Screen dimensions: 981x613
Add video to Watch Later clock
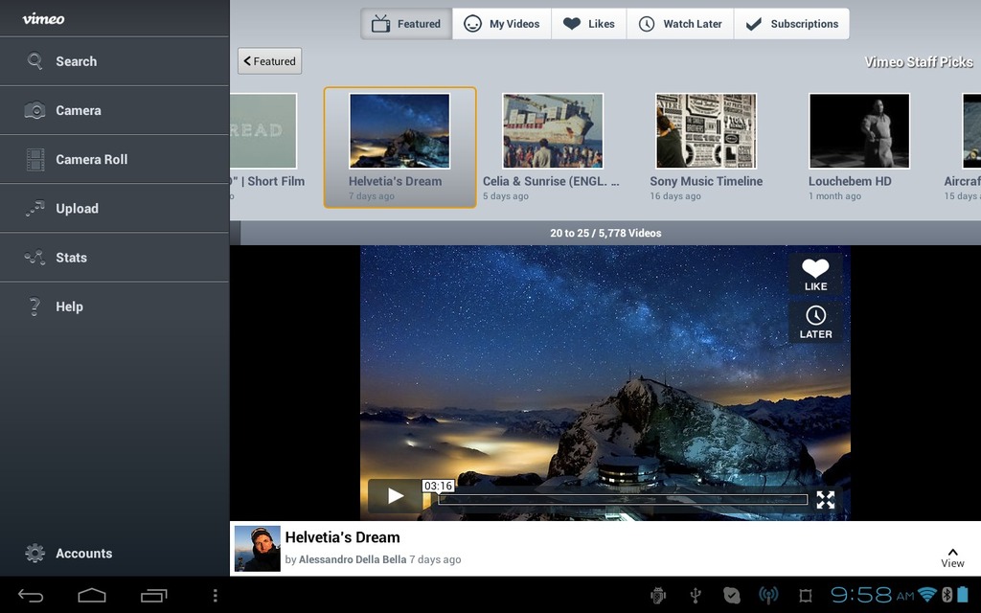(815, 323)
